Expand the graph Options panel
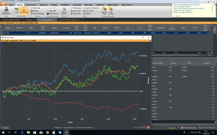 pyautogui.click(x=5, y=128)
